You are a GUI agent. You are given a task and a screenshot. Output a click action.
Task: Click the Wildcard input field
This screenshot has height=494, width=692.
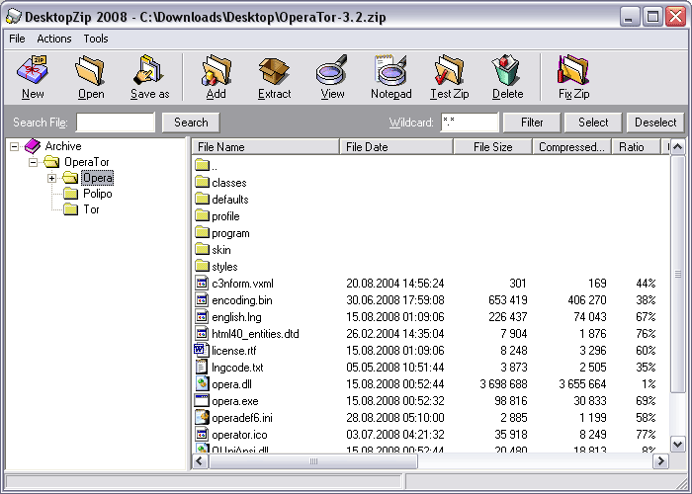470,123
